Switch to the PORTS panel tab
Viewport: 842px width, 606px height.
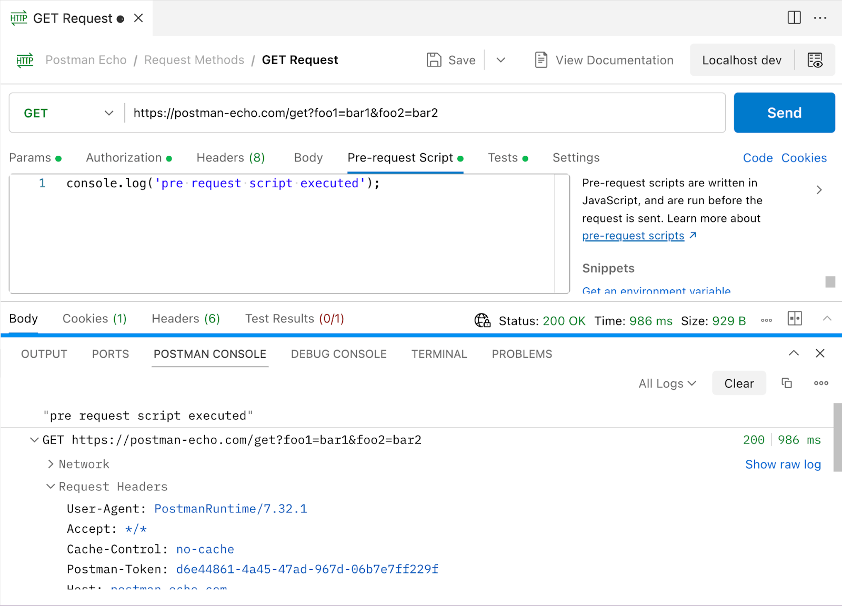[x=111, y=354]
